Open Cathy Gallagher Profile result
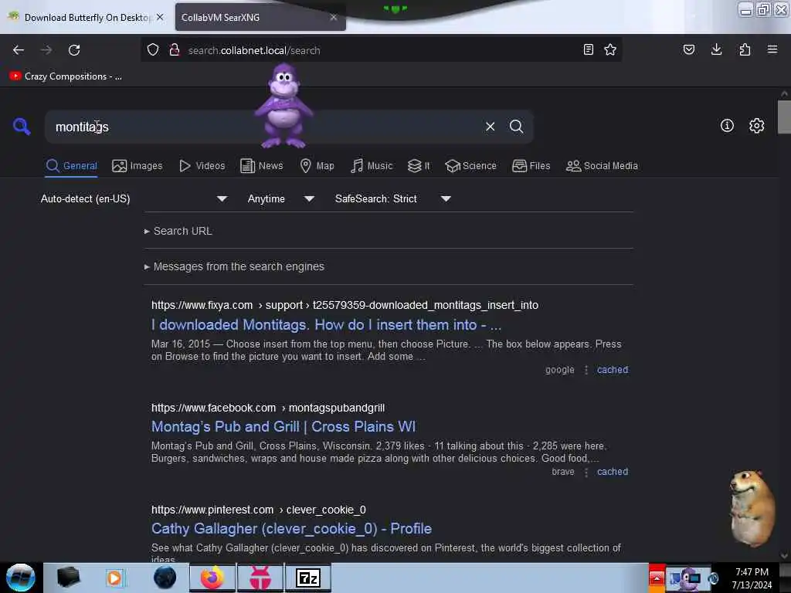The image size is (791, 593). click(x=291, y=528)
